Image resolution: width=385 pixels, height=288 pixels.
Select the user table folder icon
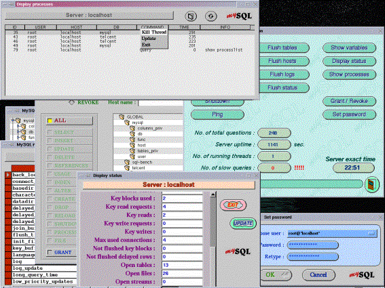(x=132, y=157)
